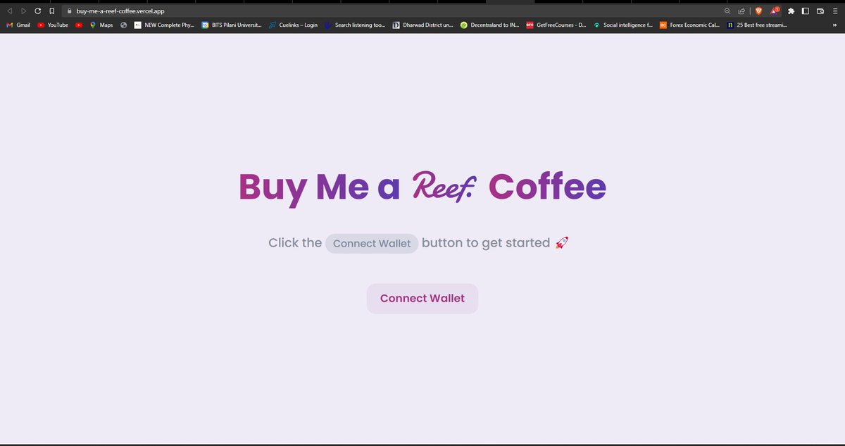This screenshot has width=845, height=446.
Task: Expand the bookmarks overflow chevron
Action: (835, 25)
